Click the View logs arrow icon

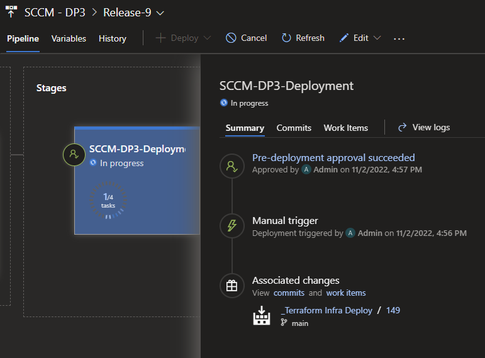point(402,127)
